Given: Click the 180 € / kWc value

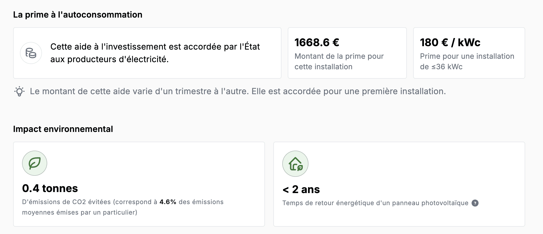Looking at the screenshot, I should [450, 42].
